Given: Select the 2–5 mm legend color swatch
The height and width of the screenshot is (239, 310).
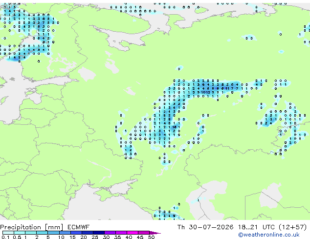Looking at the screenshot, I should point(42,233).
